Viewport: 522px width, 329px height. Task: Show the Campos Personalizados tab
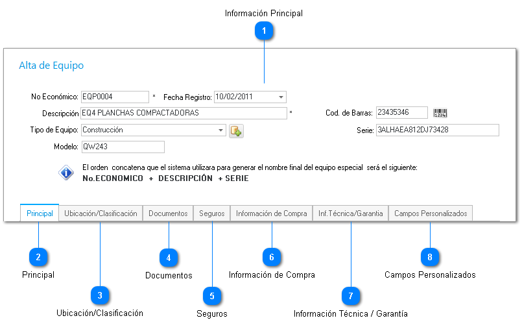430,213
